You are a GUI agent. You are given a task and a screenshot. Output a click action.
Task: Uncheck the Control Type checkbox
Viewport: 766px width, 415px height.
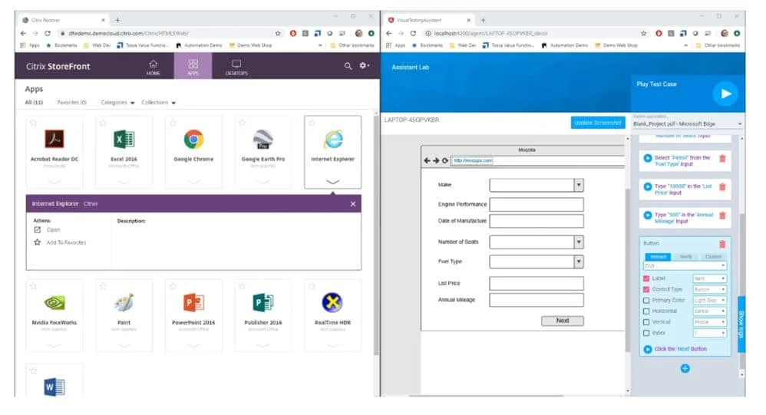[x=646, y=289]
